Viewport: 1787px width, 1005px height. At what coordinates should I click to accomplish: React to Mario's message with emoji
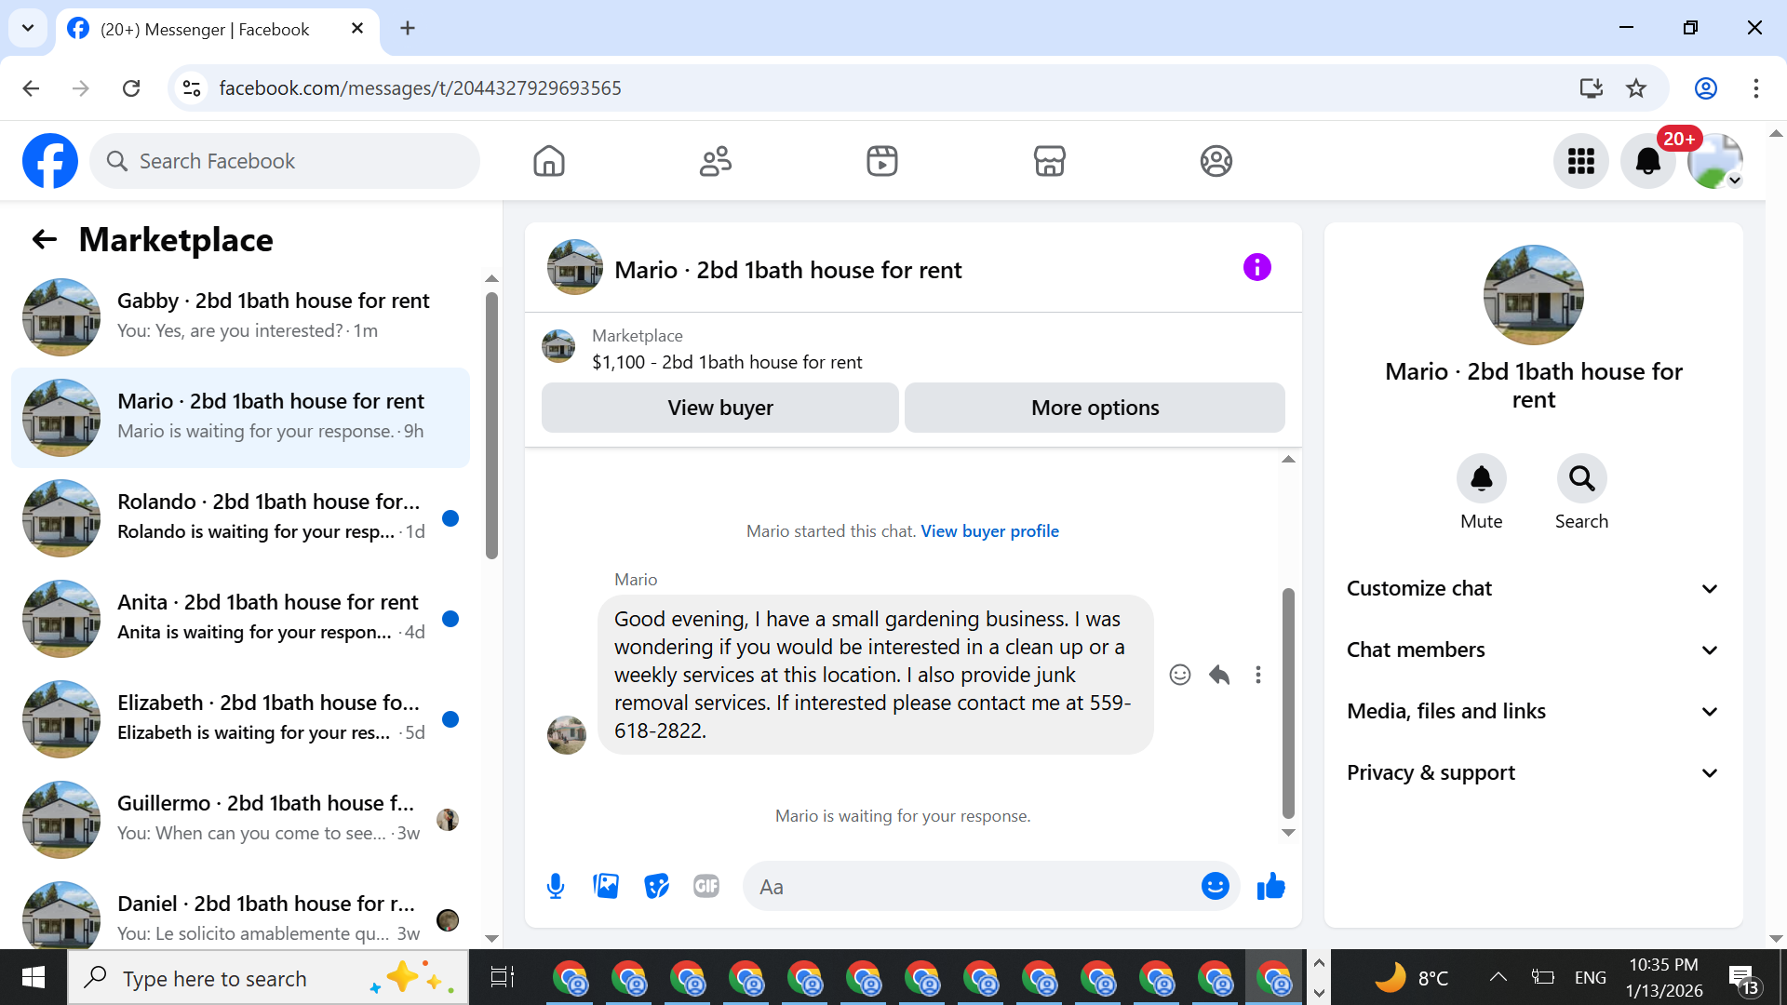tap(1179, 675)
